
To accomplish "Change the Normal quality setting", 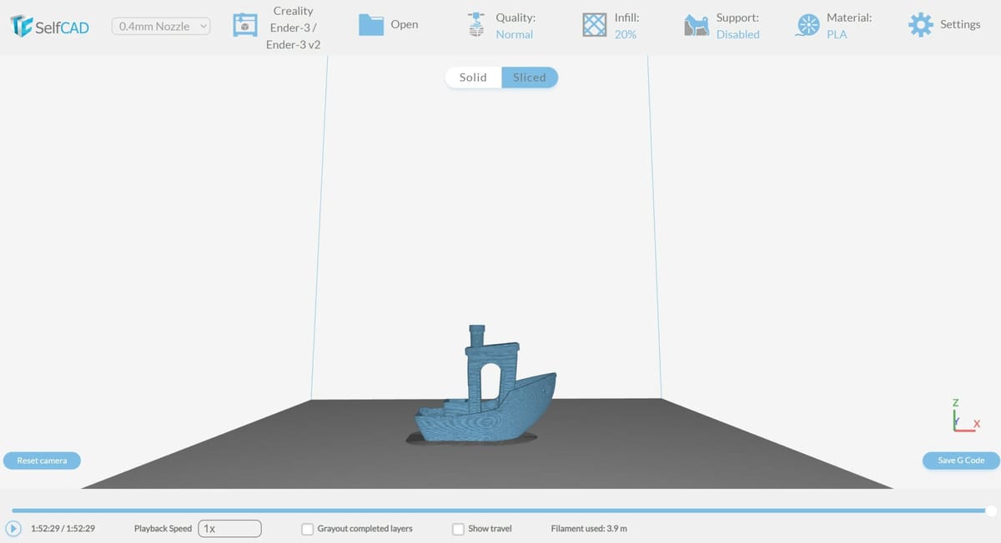I will (x=514, y=34).
